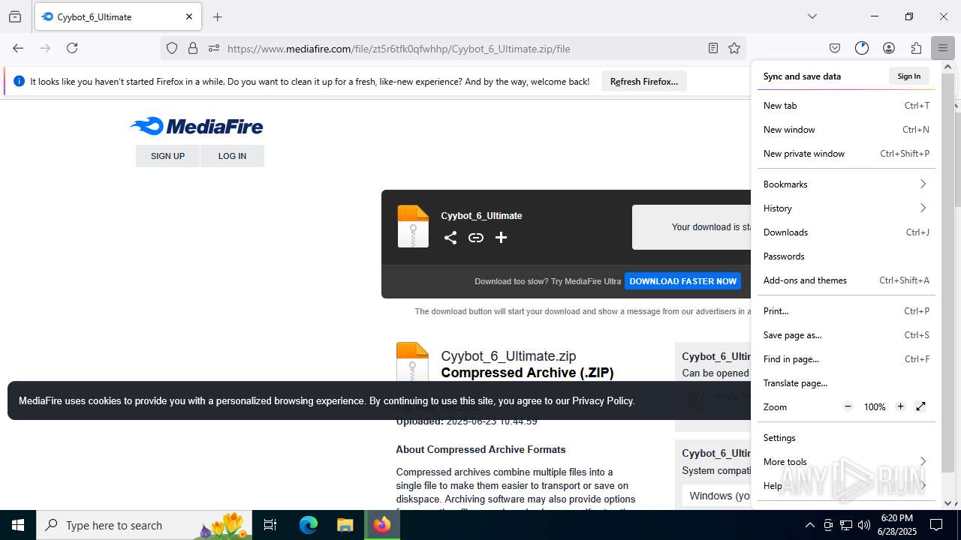Image resolution: width=961 pixels, height=540 pixels.
Task: Click the Sign In button
Action: (x=908, y=76)
